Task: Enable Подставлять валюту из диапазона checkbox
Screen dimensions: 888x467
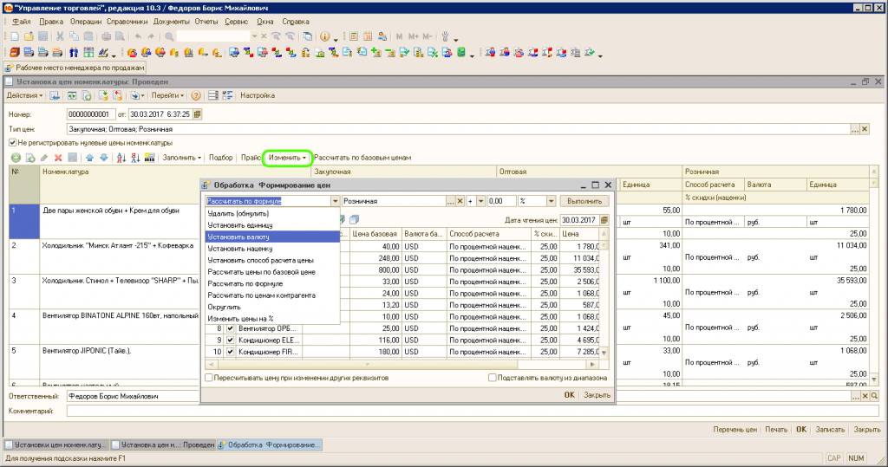Action: [493, 378]
